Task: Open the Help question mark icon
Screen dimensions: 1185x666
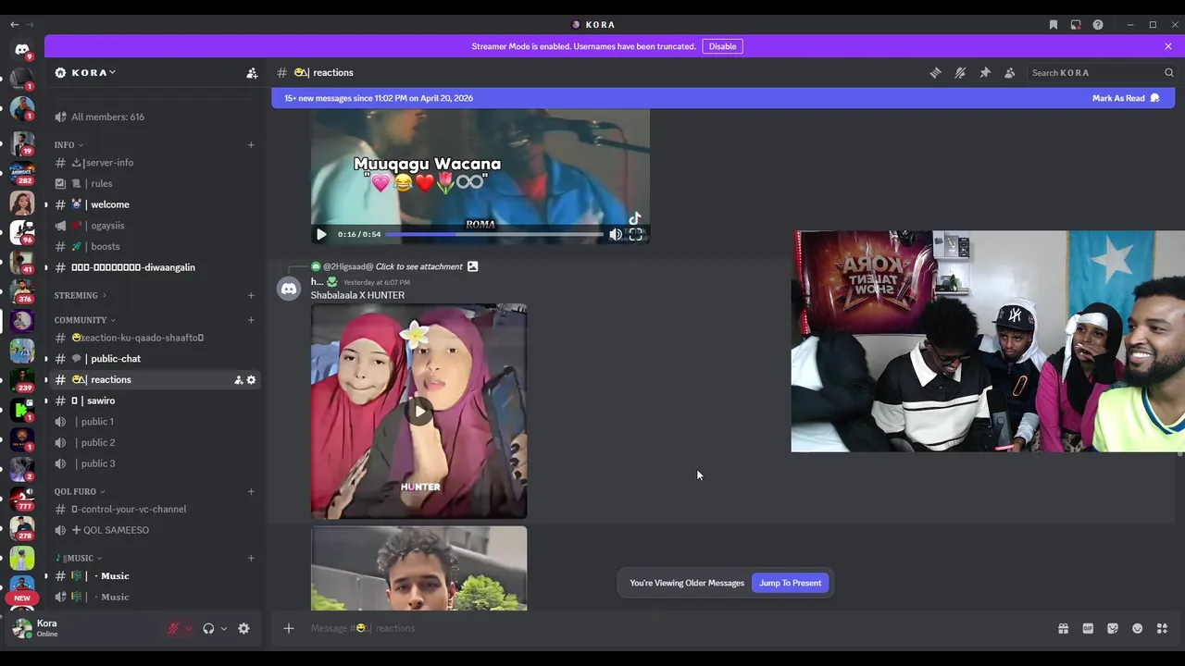Action: click(1098, 25)
